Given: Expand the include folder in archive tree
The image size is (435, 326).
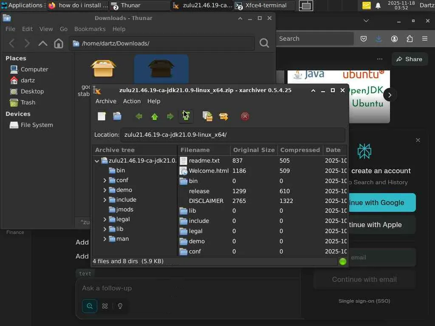Looking at the screenshot, I should (x=105, y=200).
